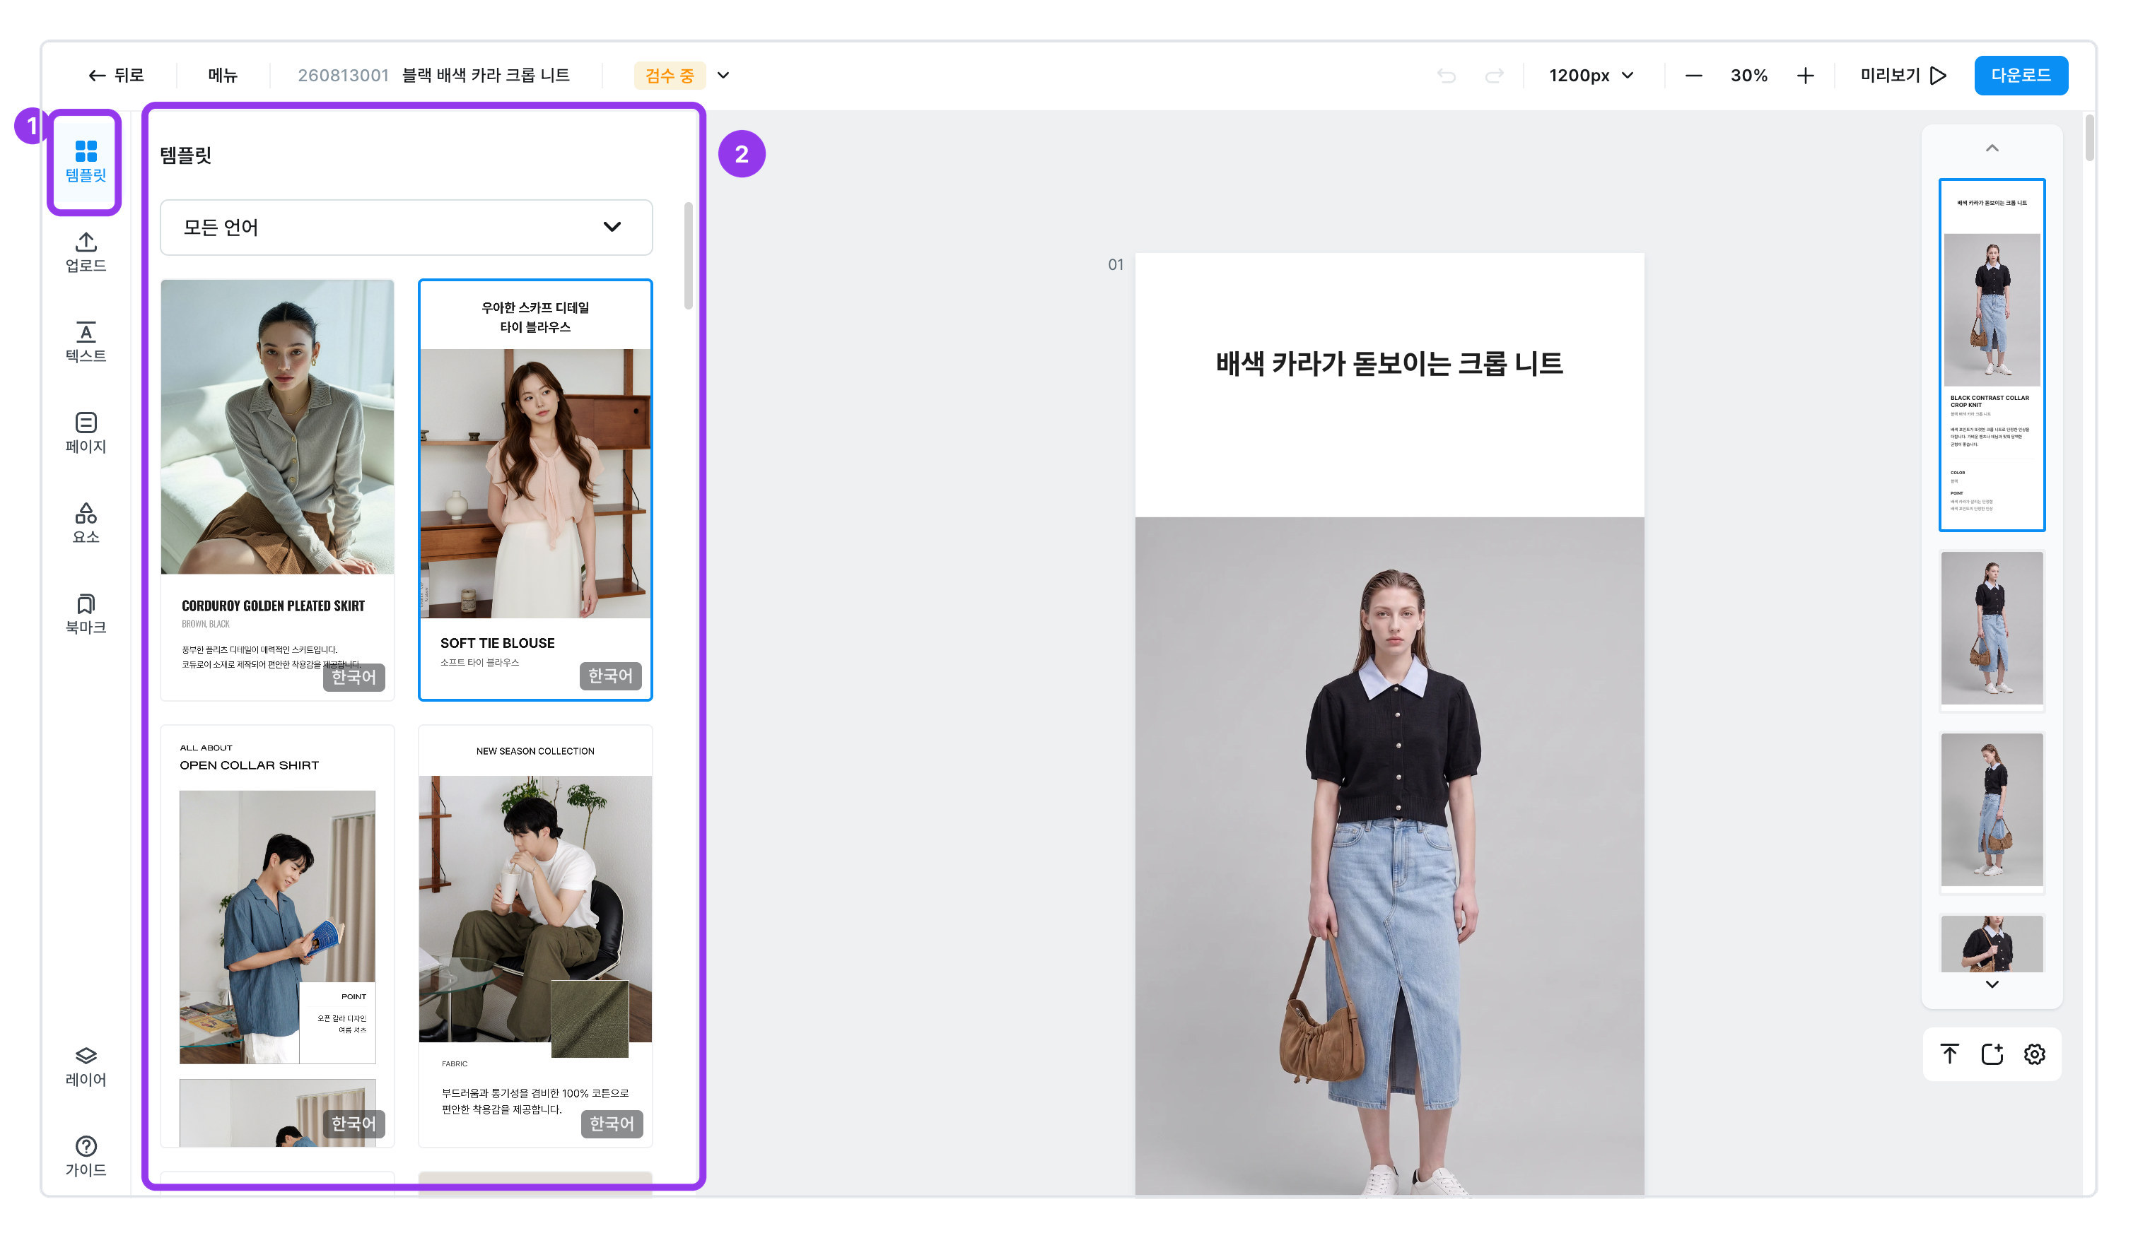Image resolution: width=2138 pixels, height=1238 pixels.
Task: Select the first page thumbnail with title text
Action: tap(1992, 355)
